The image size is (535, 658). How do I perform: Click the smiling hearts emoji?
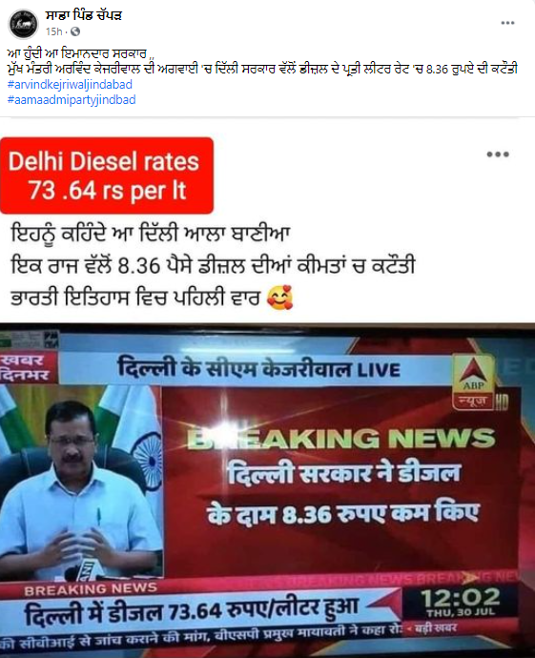coord(279,298)
